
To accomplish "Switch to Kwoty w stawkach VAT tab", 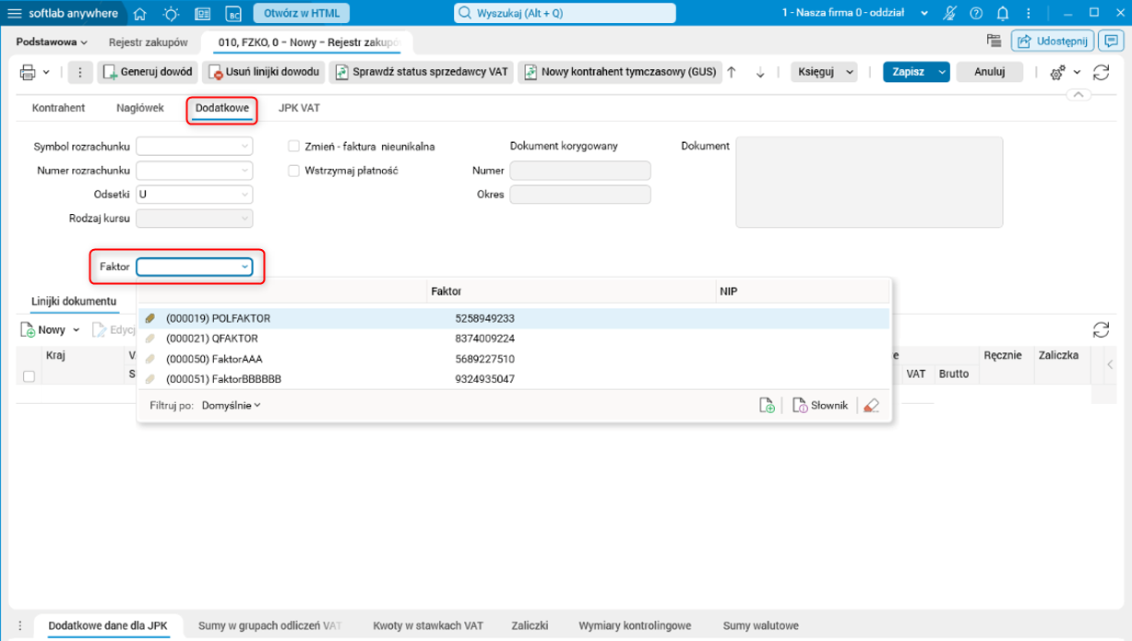I will (427, 625).
